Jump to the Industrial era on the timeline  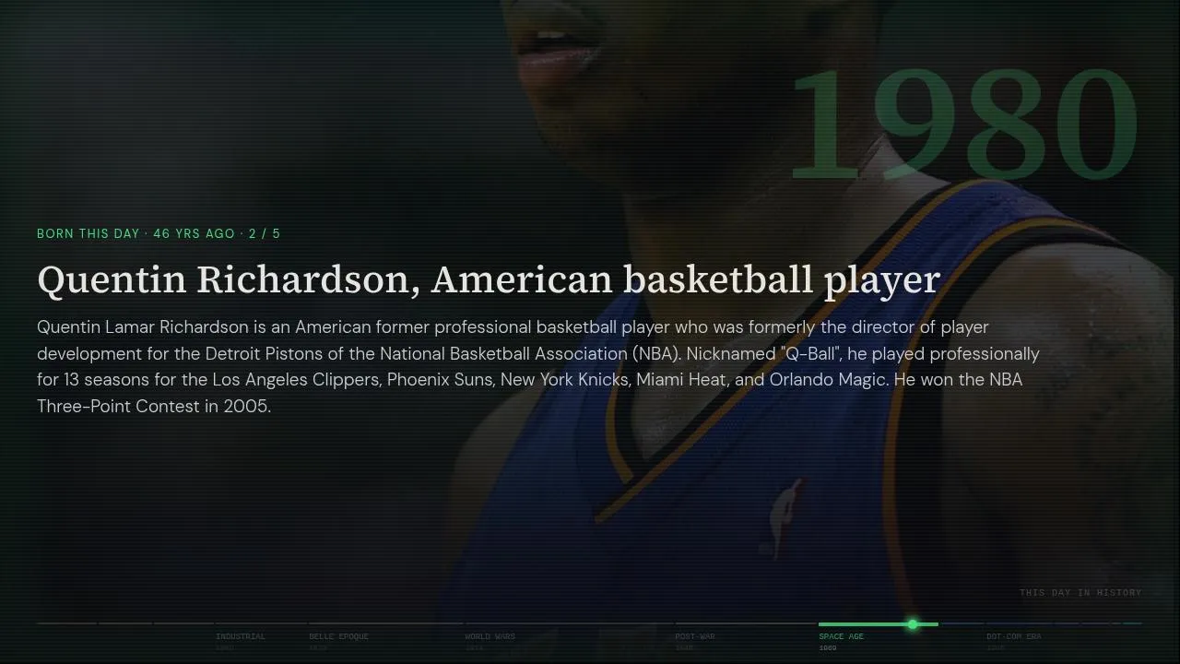(240, 636)
